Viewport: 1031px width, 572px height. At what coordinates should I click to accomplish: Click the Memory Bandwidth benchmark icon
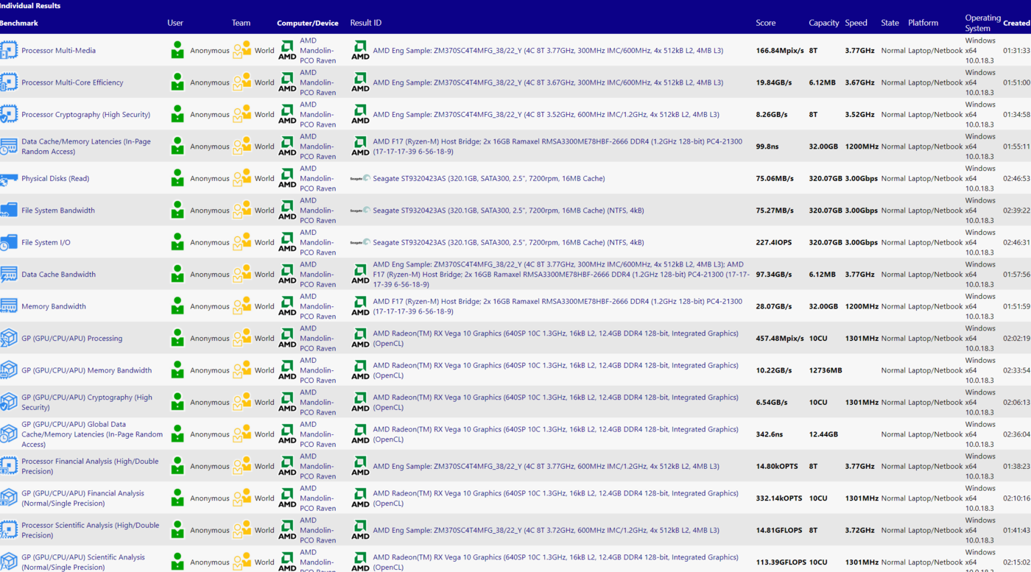(x=9, y=306)
